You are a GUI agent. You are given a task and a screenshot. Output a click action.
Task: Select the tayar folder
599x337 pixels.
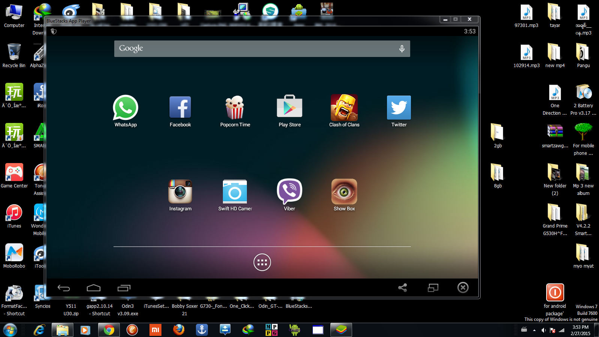click(555, 16)
